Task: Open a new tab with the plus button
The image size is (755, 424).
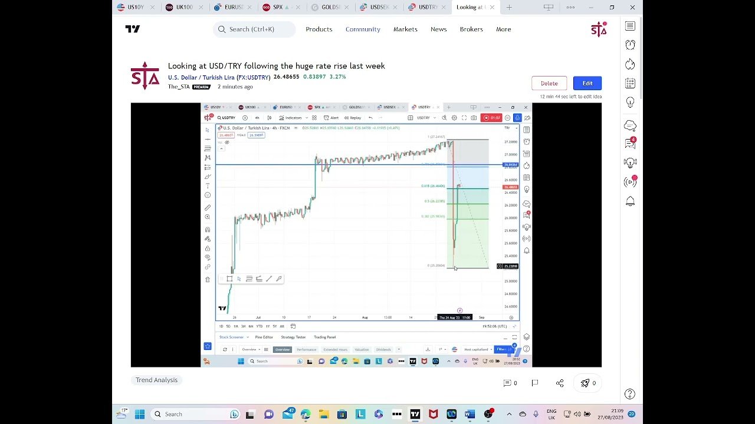Action: pos(509,7)
